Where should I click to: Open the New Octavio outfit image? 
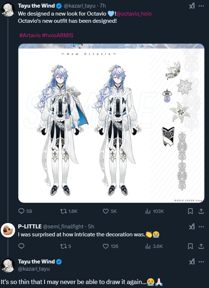click(x=111, y=123)
